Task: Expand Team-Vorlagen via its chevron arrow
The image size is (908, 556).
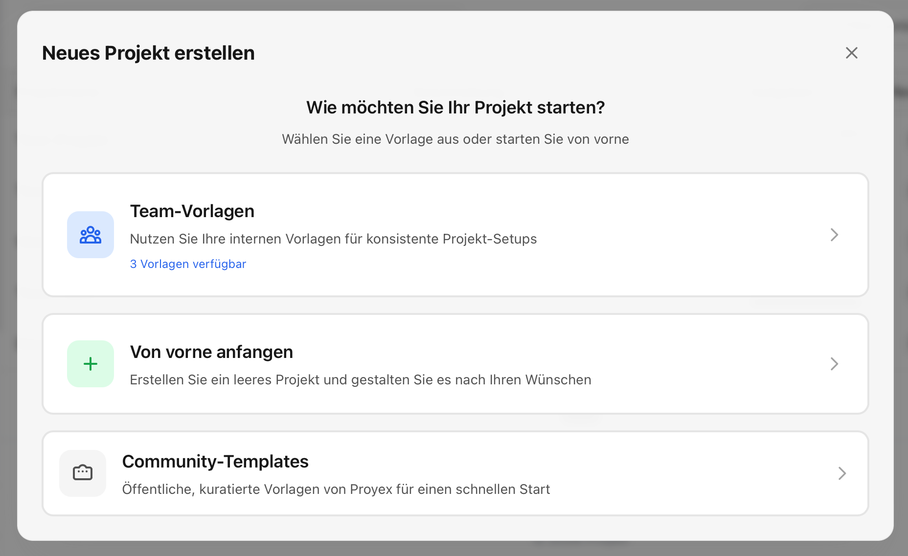Action: coord(835,235)
